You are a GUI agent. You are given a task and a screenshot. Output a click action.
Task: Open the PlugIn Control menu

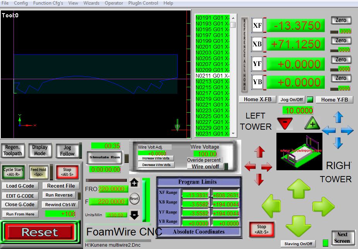[143, 3]
